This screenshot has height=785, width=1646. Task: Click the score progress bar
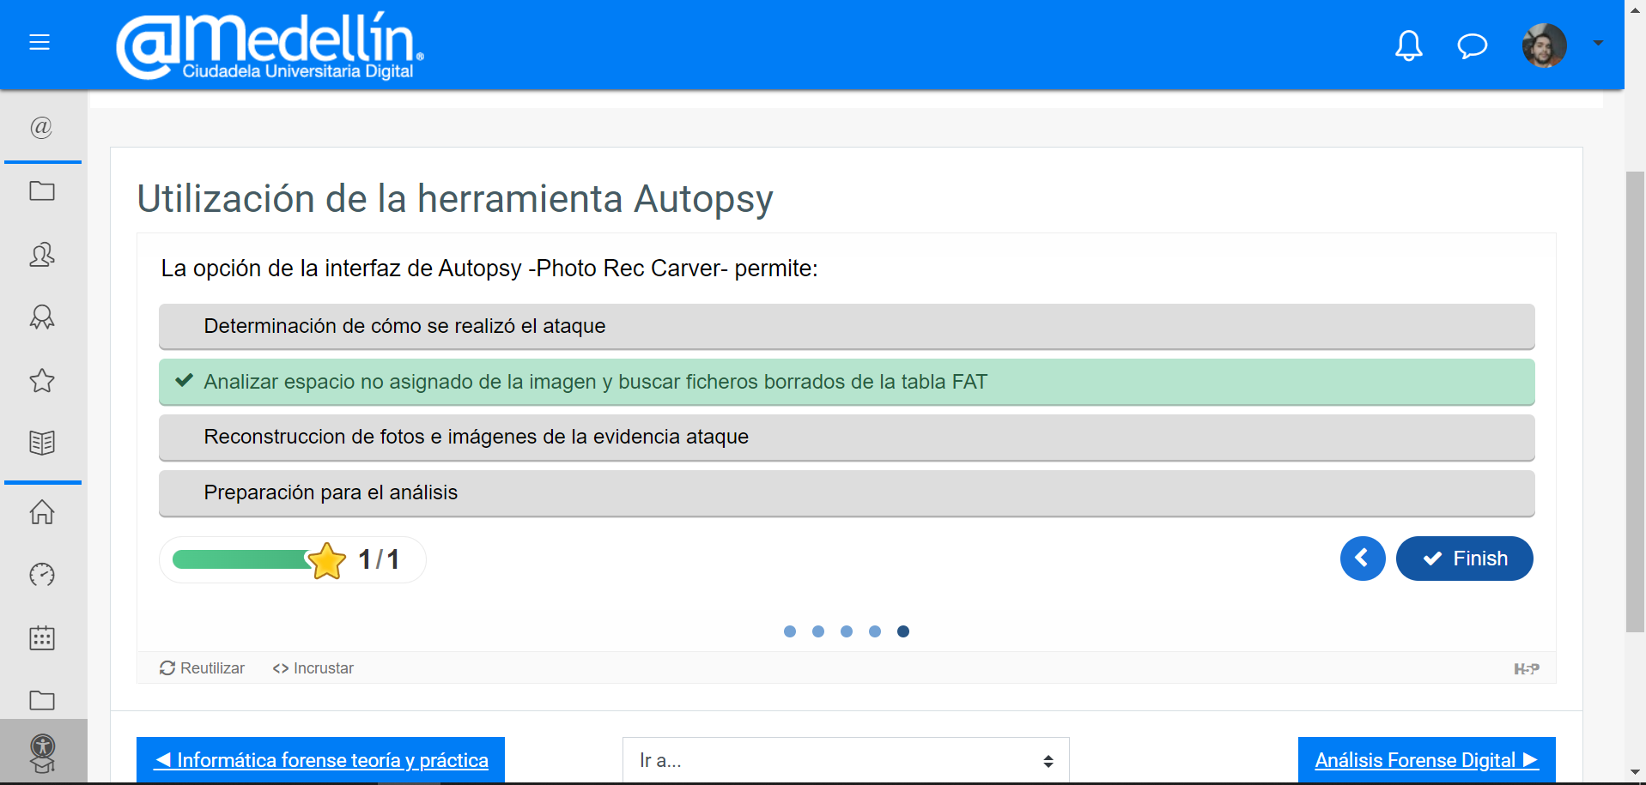coord(242,559)
